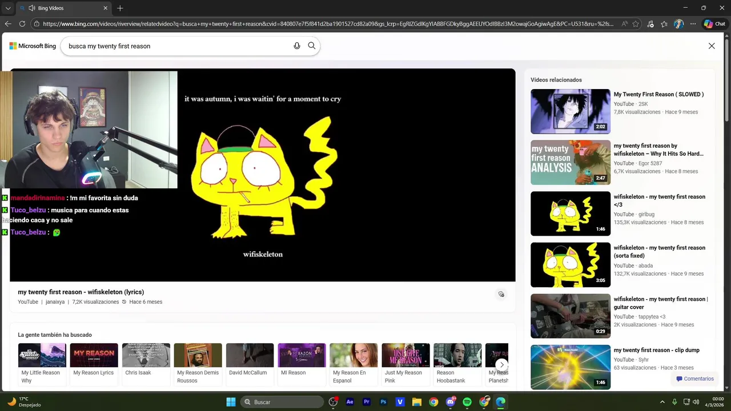
Task: Click the Bing search magnifier icon
Action: point(311,46)
